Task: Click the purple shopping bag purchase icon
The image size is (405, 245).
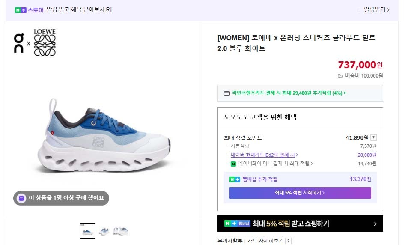Action: [x=21, y=198]
